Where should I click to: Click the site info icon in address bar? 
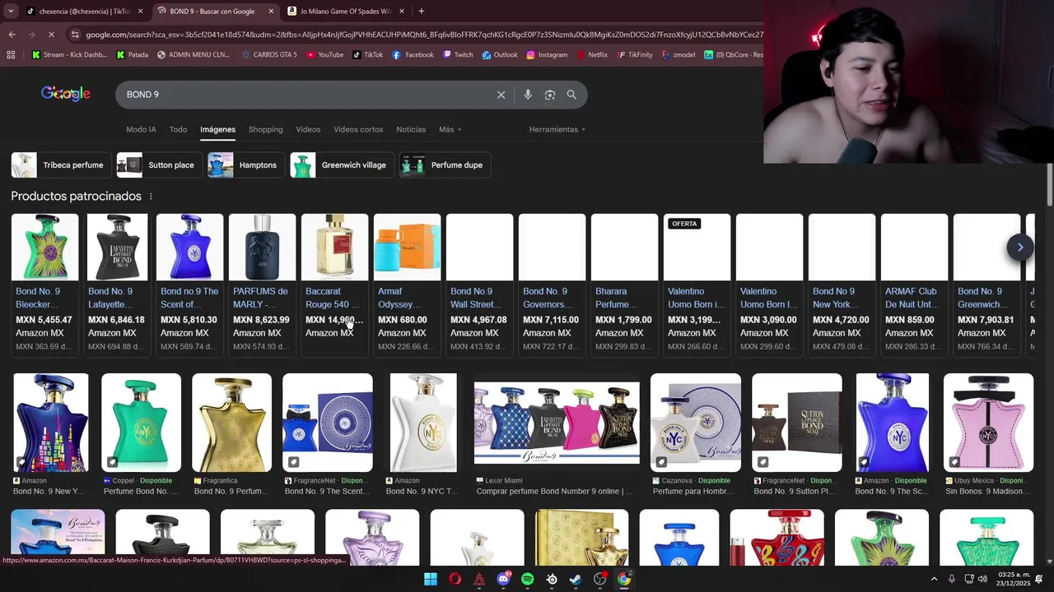click(x=75, y=35)
